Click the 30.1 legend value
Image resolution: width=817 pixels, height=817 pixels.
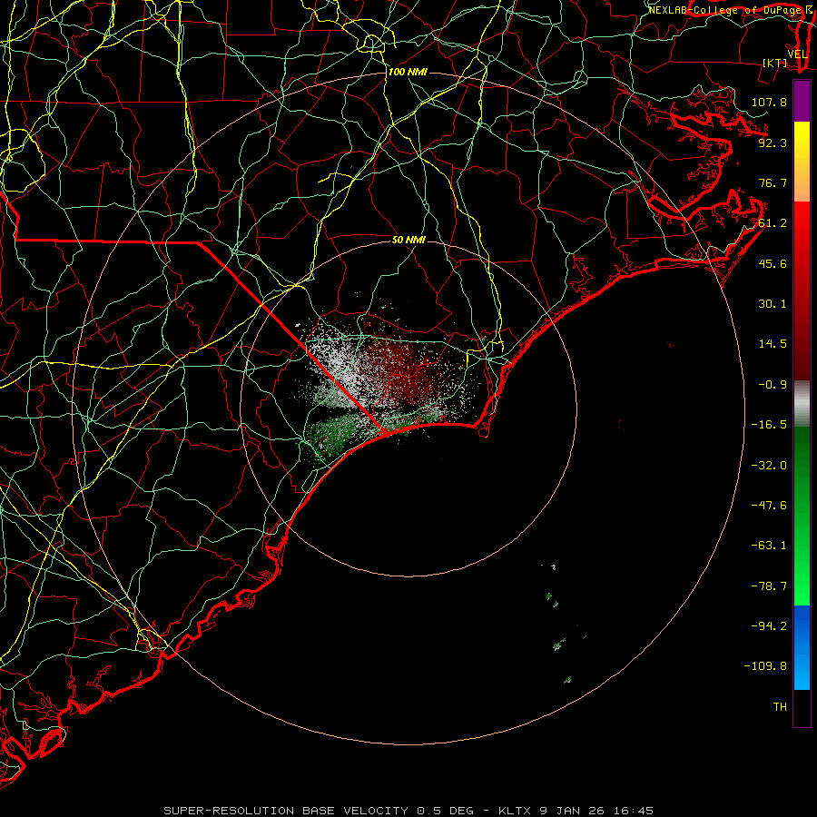[x=773, y=304]
